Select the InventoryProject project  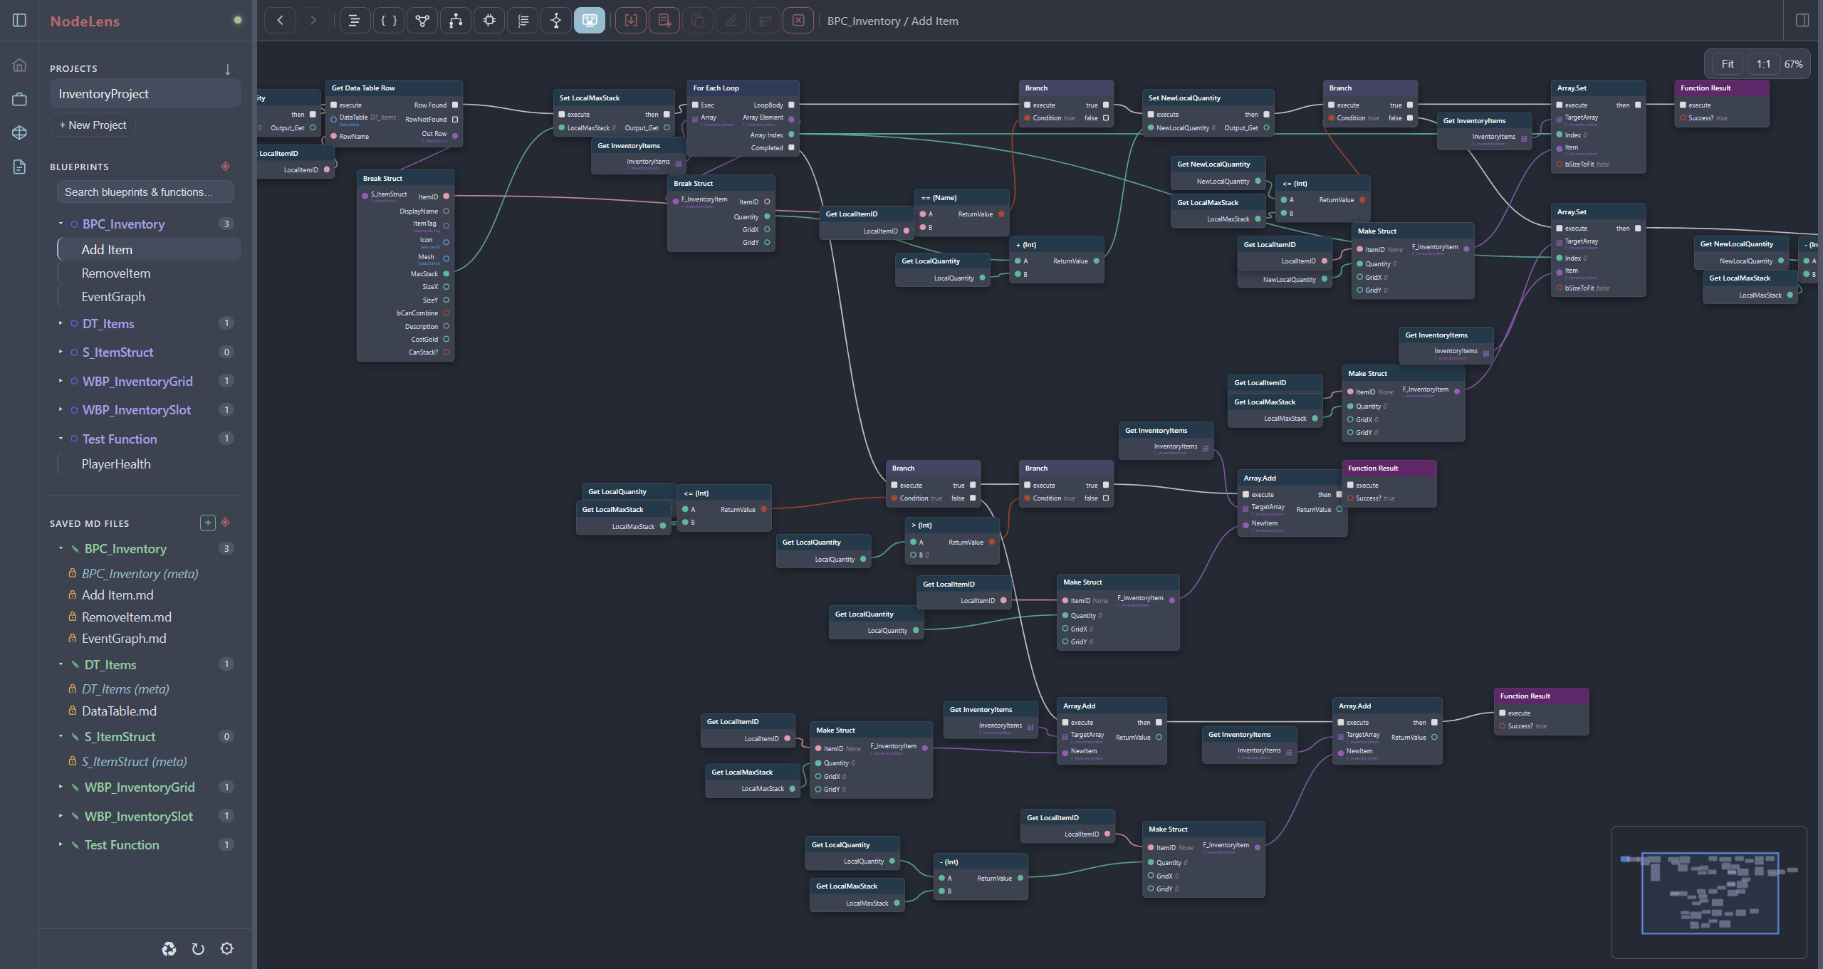(145, 94)
